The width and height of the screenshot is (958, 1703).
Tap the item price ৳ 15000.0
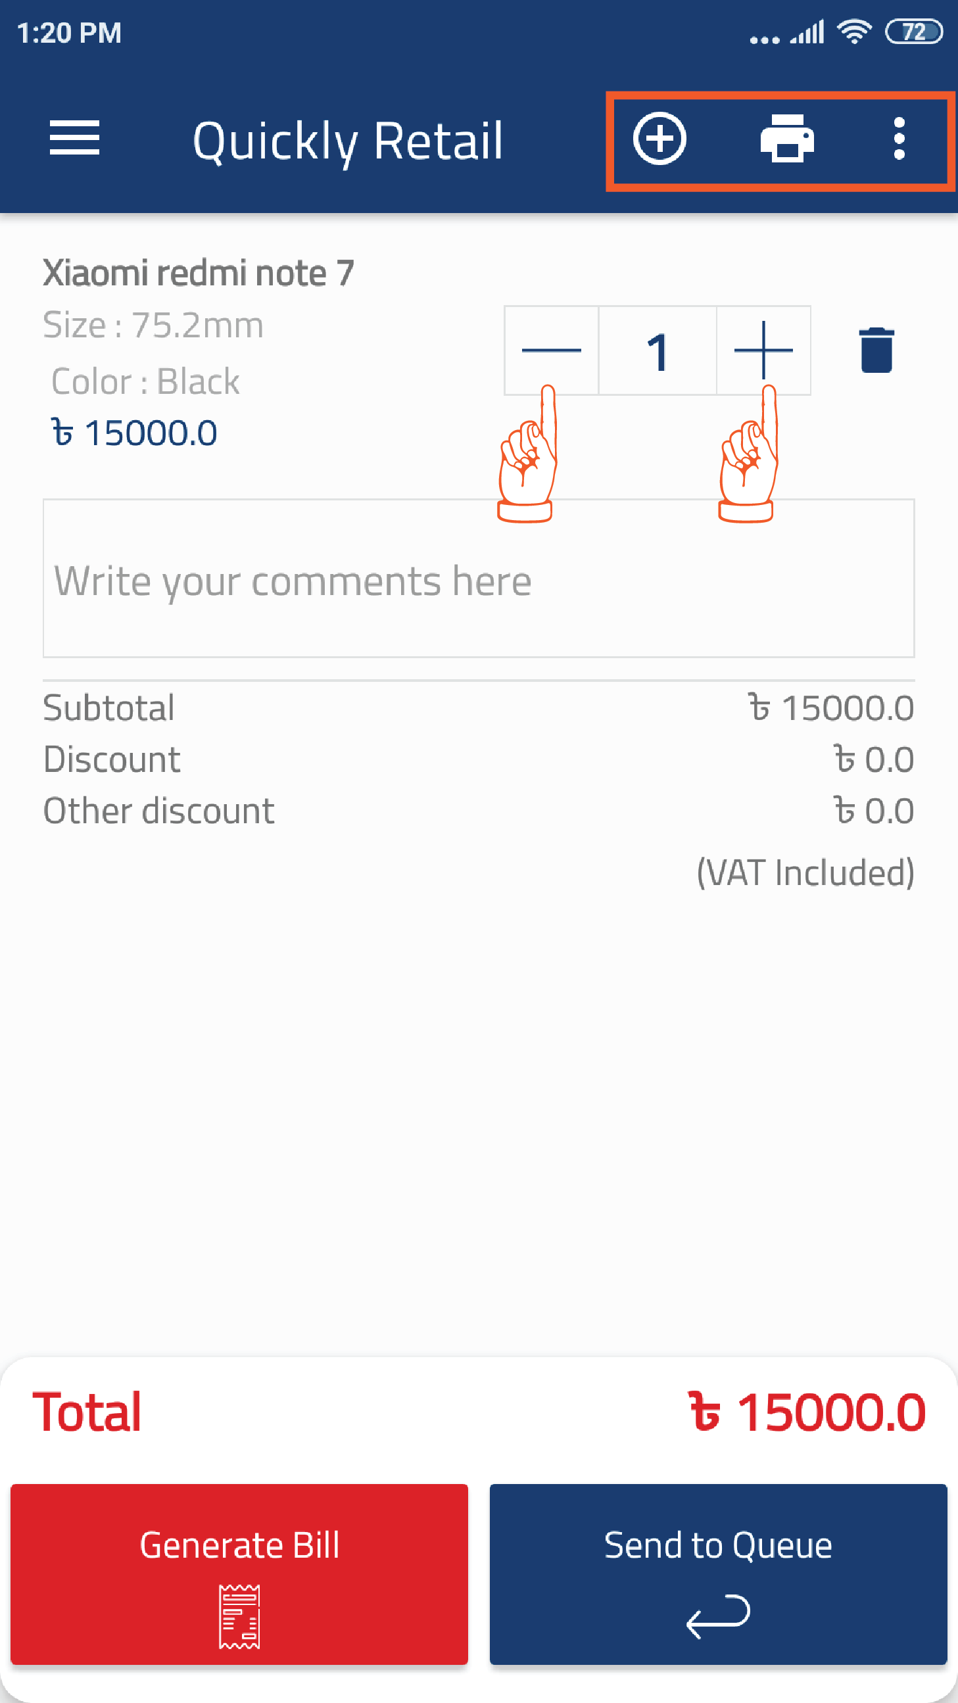135,434
